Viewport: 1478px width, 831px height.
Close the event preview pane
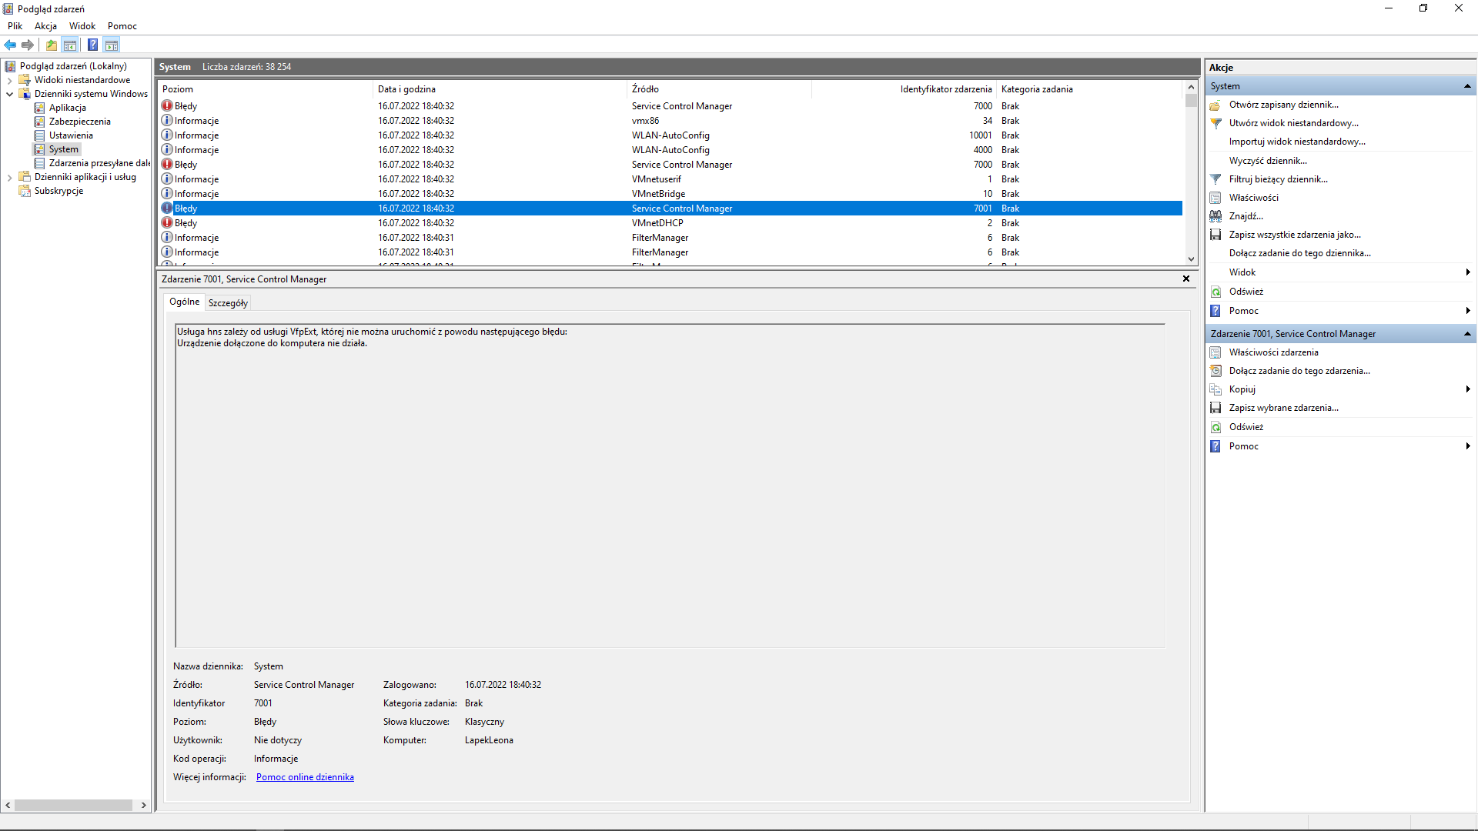click(x=1186, y=279)
